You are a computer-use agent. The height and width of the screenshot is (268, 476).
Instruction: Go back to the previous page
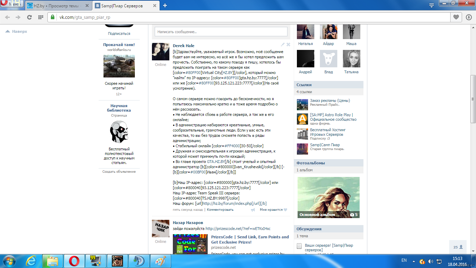(x=7, y=17)
